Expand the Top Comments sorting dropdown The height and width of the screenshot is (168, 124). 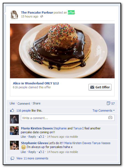click(104, 111)
